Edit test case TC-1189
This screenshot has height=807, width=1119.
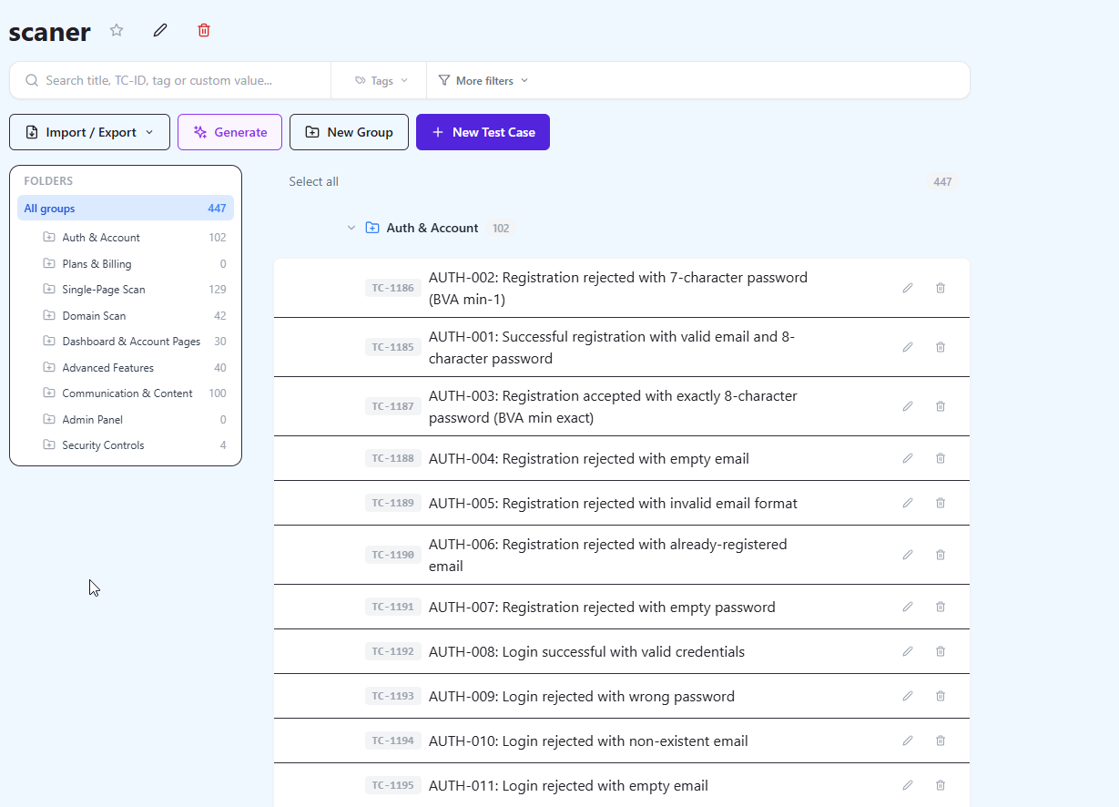[908, 503]
